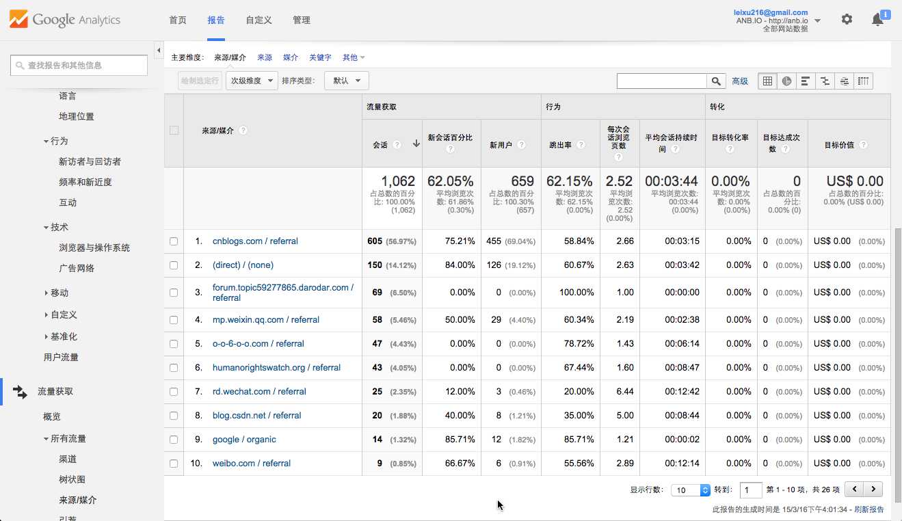
Task: Open the account selector dropdown arrow
Action: (x=818, y=21)
